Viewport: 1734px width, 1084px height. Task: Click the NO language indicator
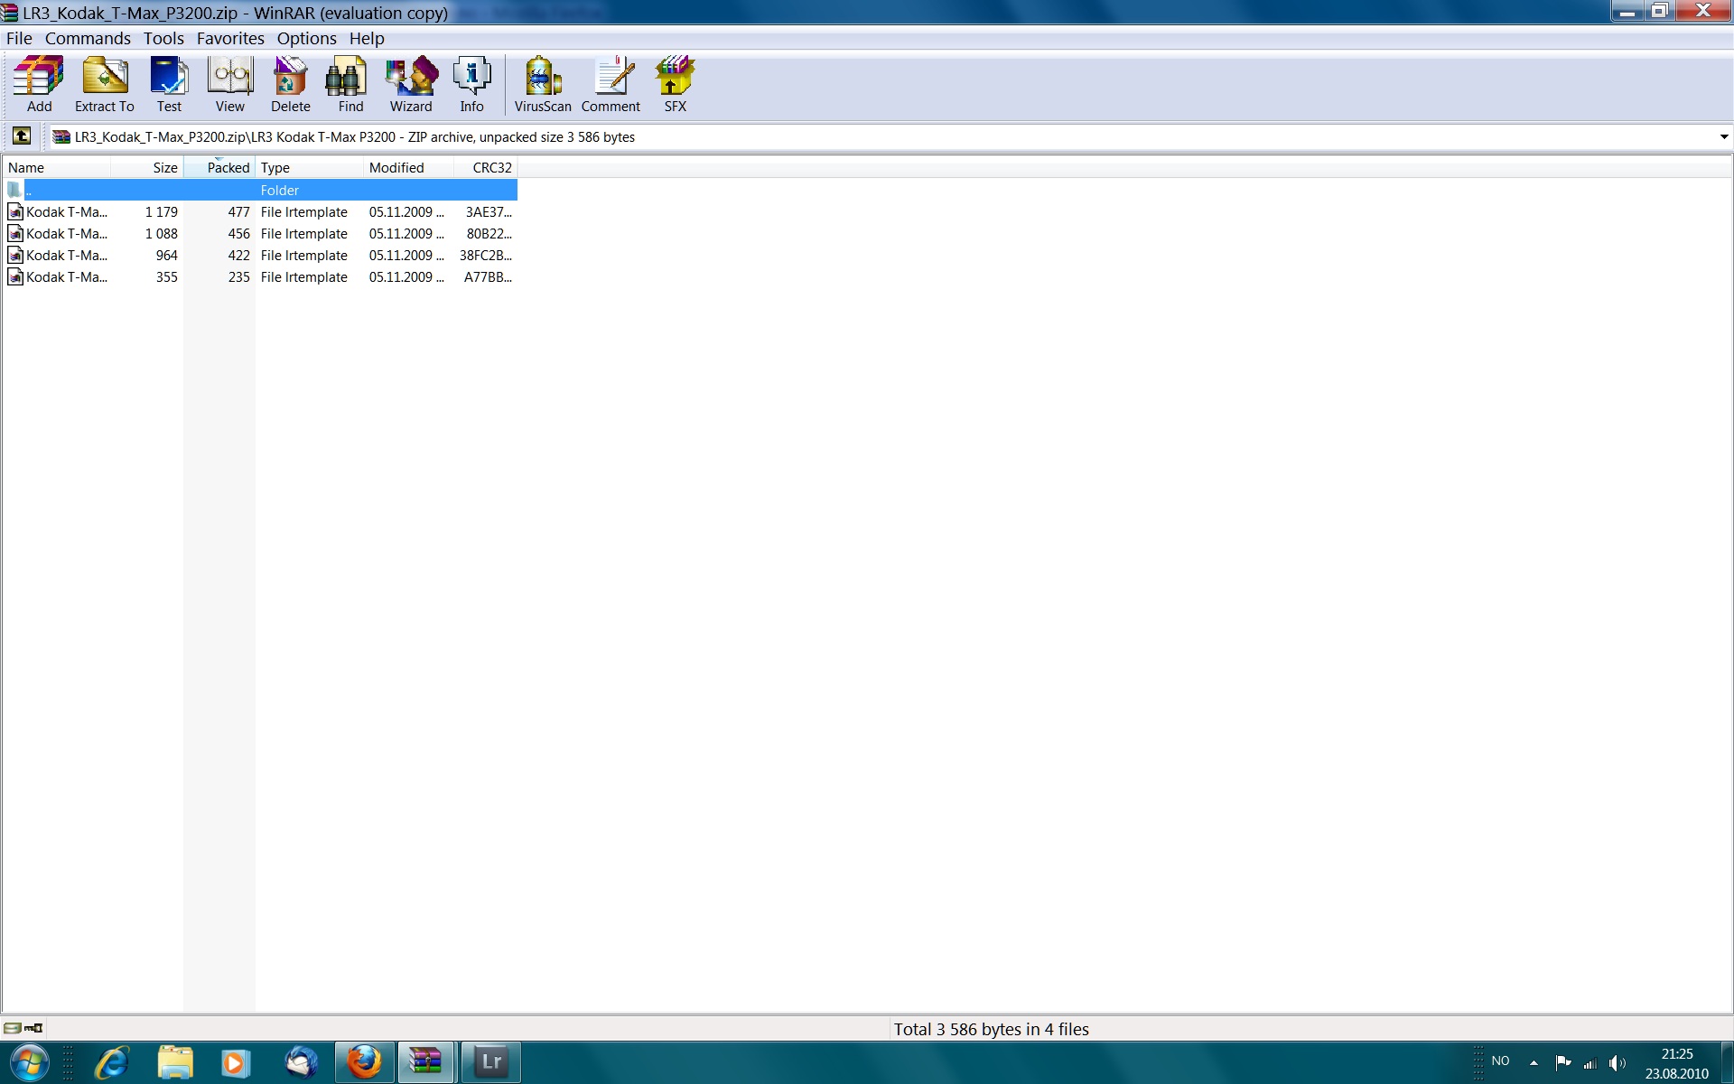1500,1061
